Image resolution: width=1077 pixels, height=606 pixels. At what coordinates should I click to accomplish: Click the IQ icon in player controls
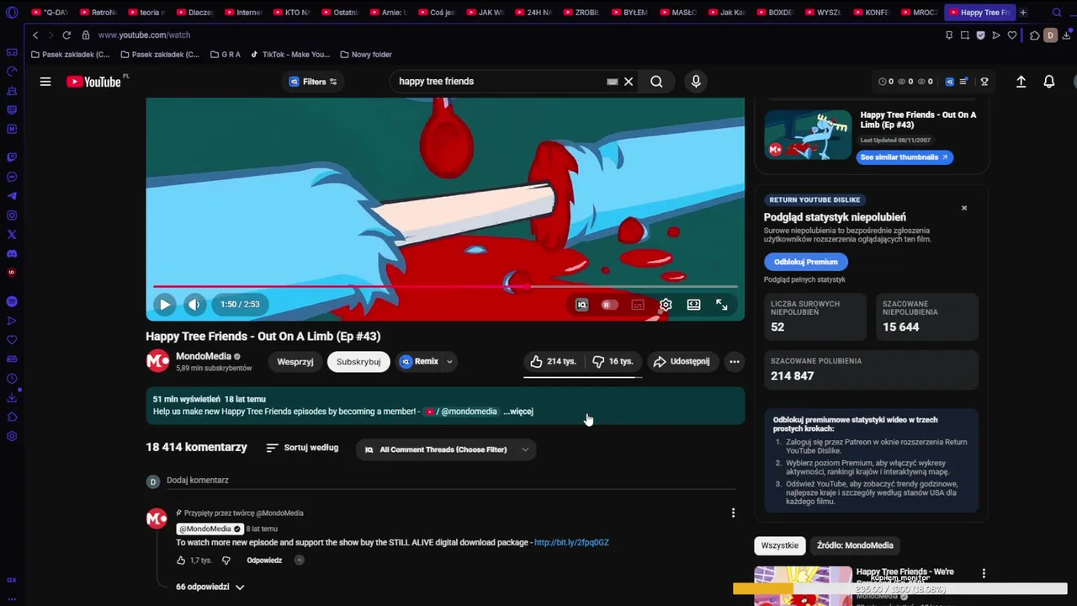pyautogui.click(x=581, y=305)
